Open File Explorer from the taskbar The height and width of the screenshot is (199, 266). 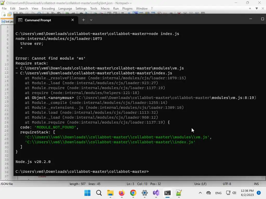point(110,193)
